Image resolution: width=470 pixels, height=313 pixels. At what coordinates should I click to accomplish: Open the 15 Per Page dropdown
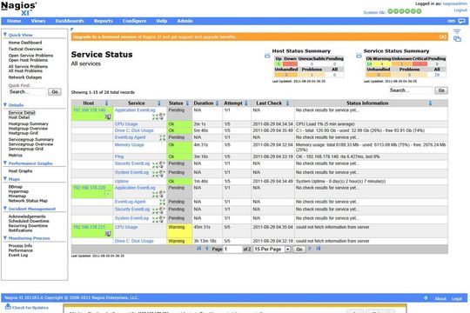(272, 250)
